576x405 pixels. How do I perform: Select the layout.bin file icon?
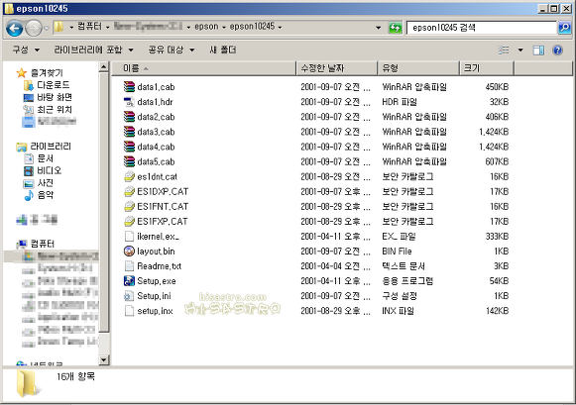click(129, 252)
